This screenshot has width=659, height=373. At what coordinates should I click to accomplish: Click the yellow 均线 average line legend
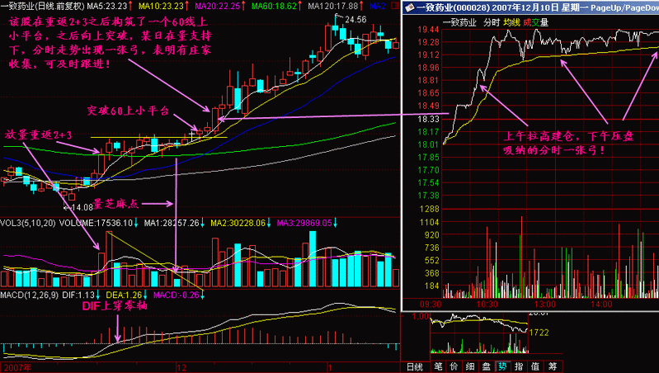(x=511, y=23)
